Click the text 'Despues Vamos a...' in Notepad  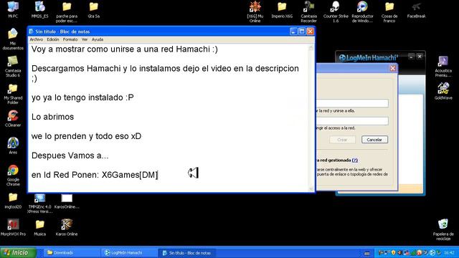coord(70,156)
